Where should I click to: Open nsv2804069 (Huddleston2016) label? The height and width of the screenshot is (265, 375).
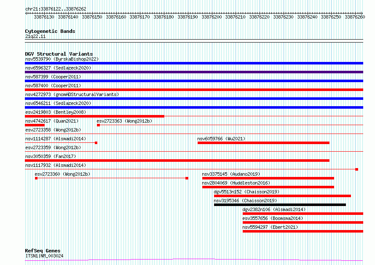point(236,183)
